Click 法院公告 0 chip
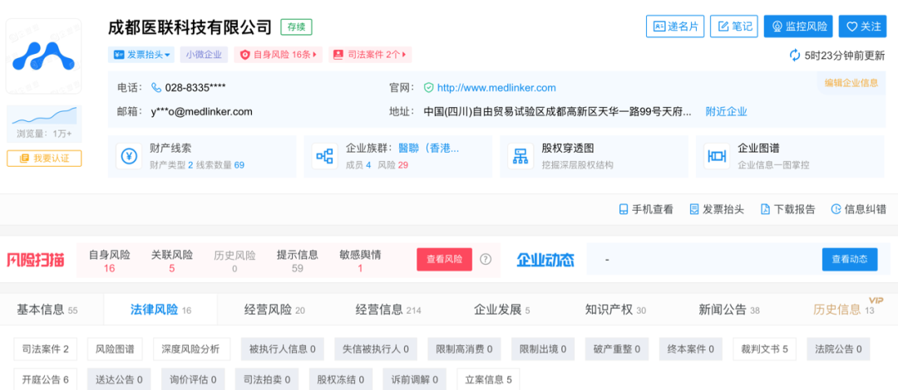Screen dimensions: 898x390 click(x=838, y=349)
